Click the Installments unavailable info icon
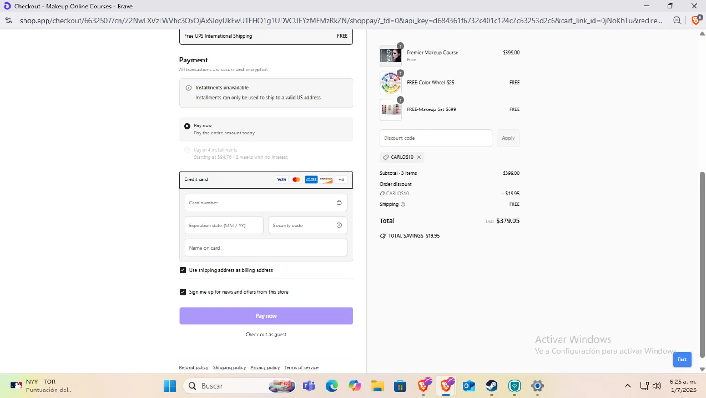706x398 pixels. 189,88
